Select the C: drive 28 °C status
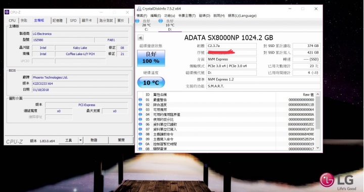This screenshot has height=192, width=364. click(x=146, y=25)
